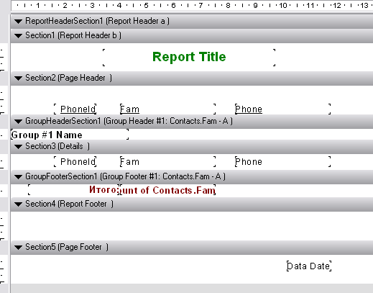Select the Fam field in Details section

(x=167, y=162)
